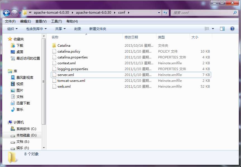
Task: Open help with the question mark icon
Action: coord(232,29)
